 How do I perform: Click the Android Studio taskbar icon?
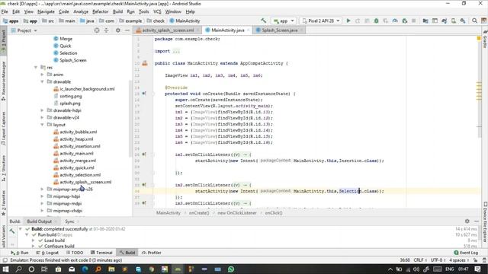click(178, 269)
